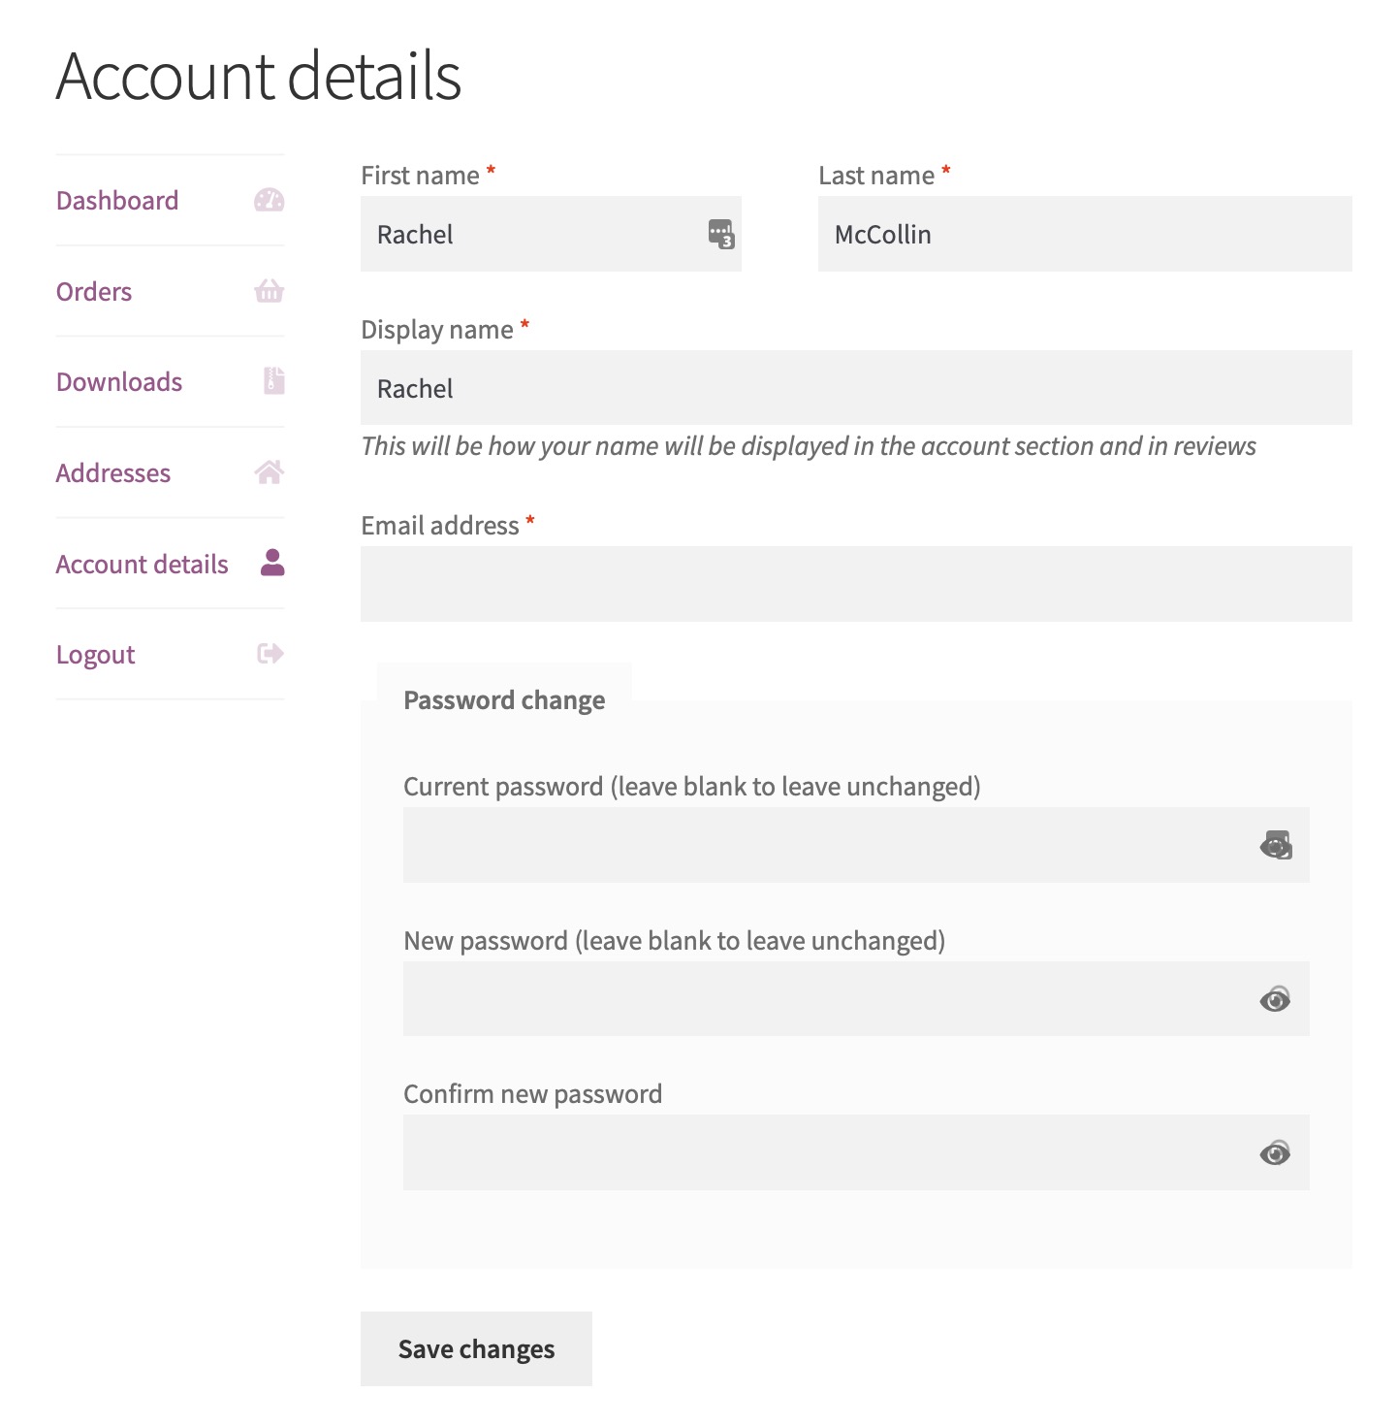Click the Confirm new password label

532,1094
